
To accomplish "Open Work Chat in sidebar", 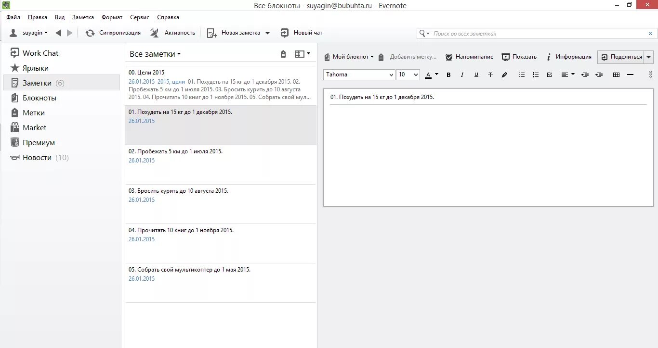I will 61,53.
